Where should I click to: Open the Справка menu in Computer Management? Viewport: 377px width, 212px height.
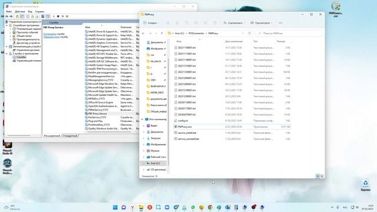[x=39, y=12]
